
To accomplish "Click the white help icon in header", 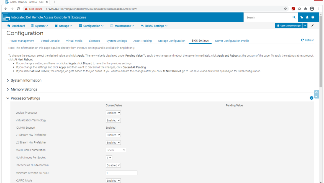I will [313, 17].
